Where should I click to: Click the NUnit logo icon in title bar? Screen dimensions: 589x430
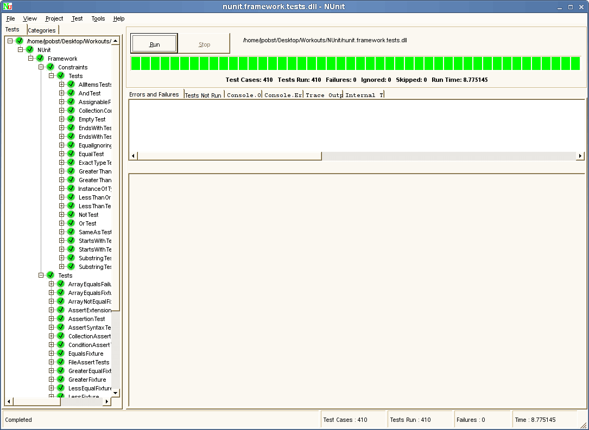7,7
